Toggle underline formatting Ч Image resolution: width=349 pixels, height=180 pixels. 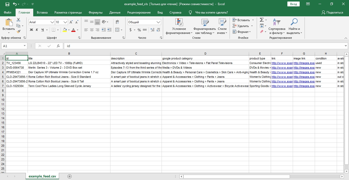click(43, 30)
